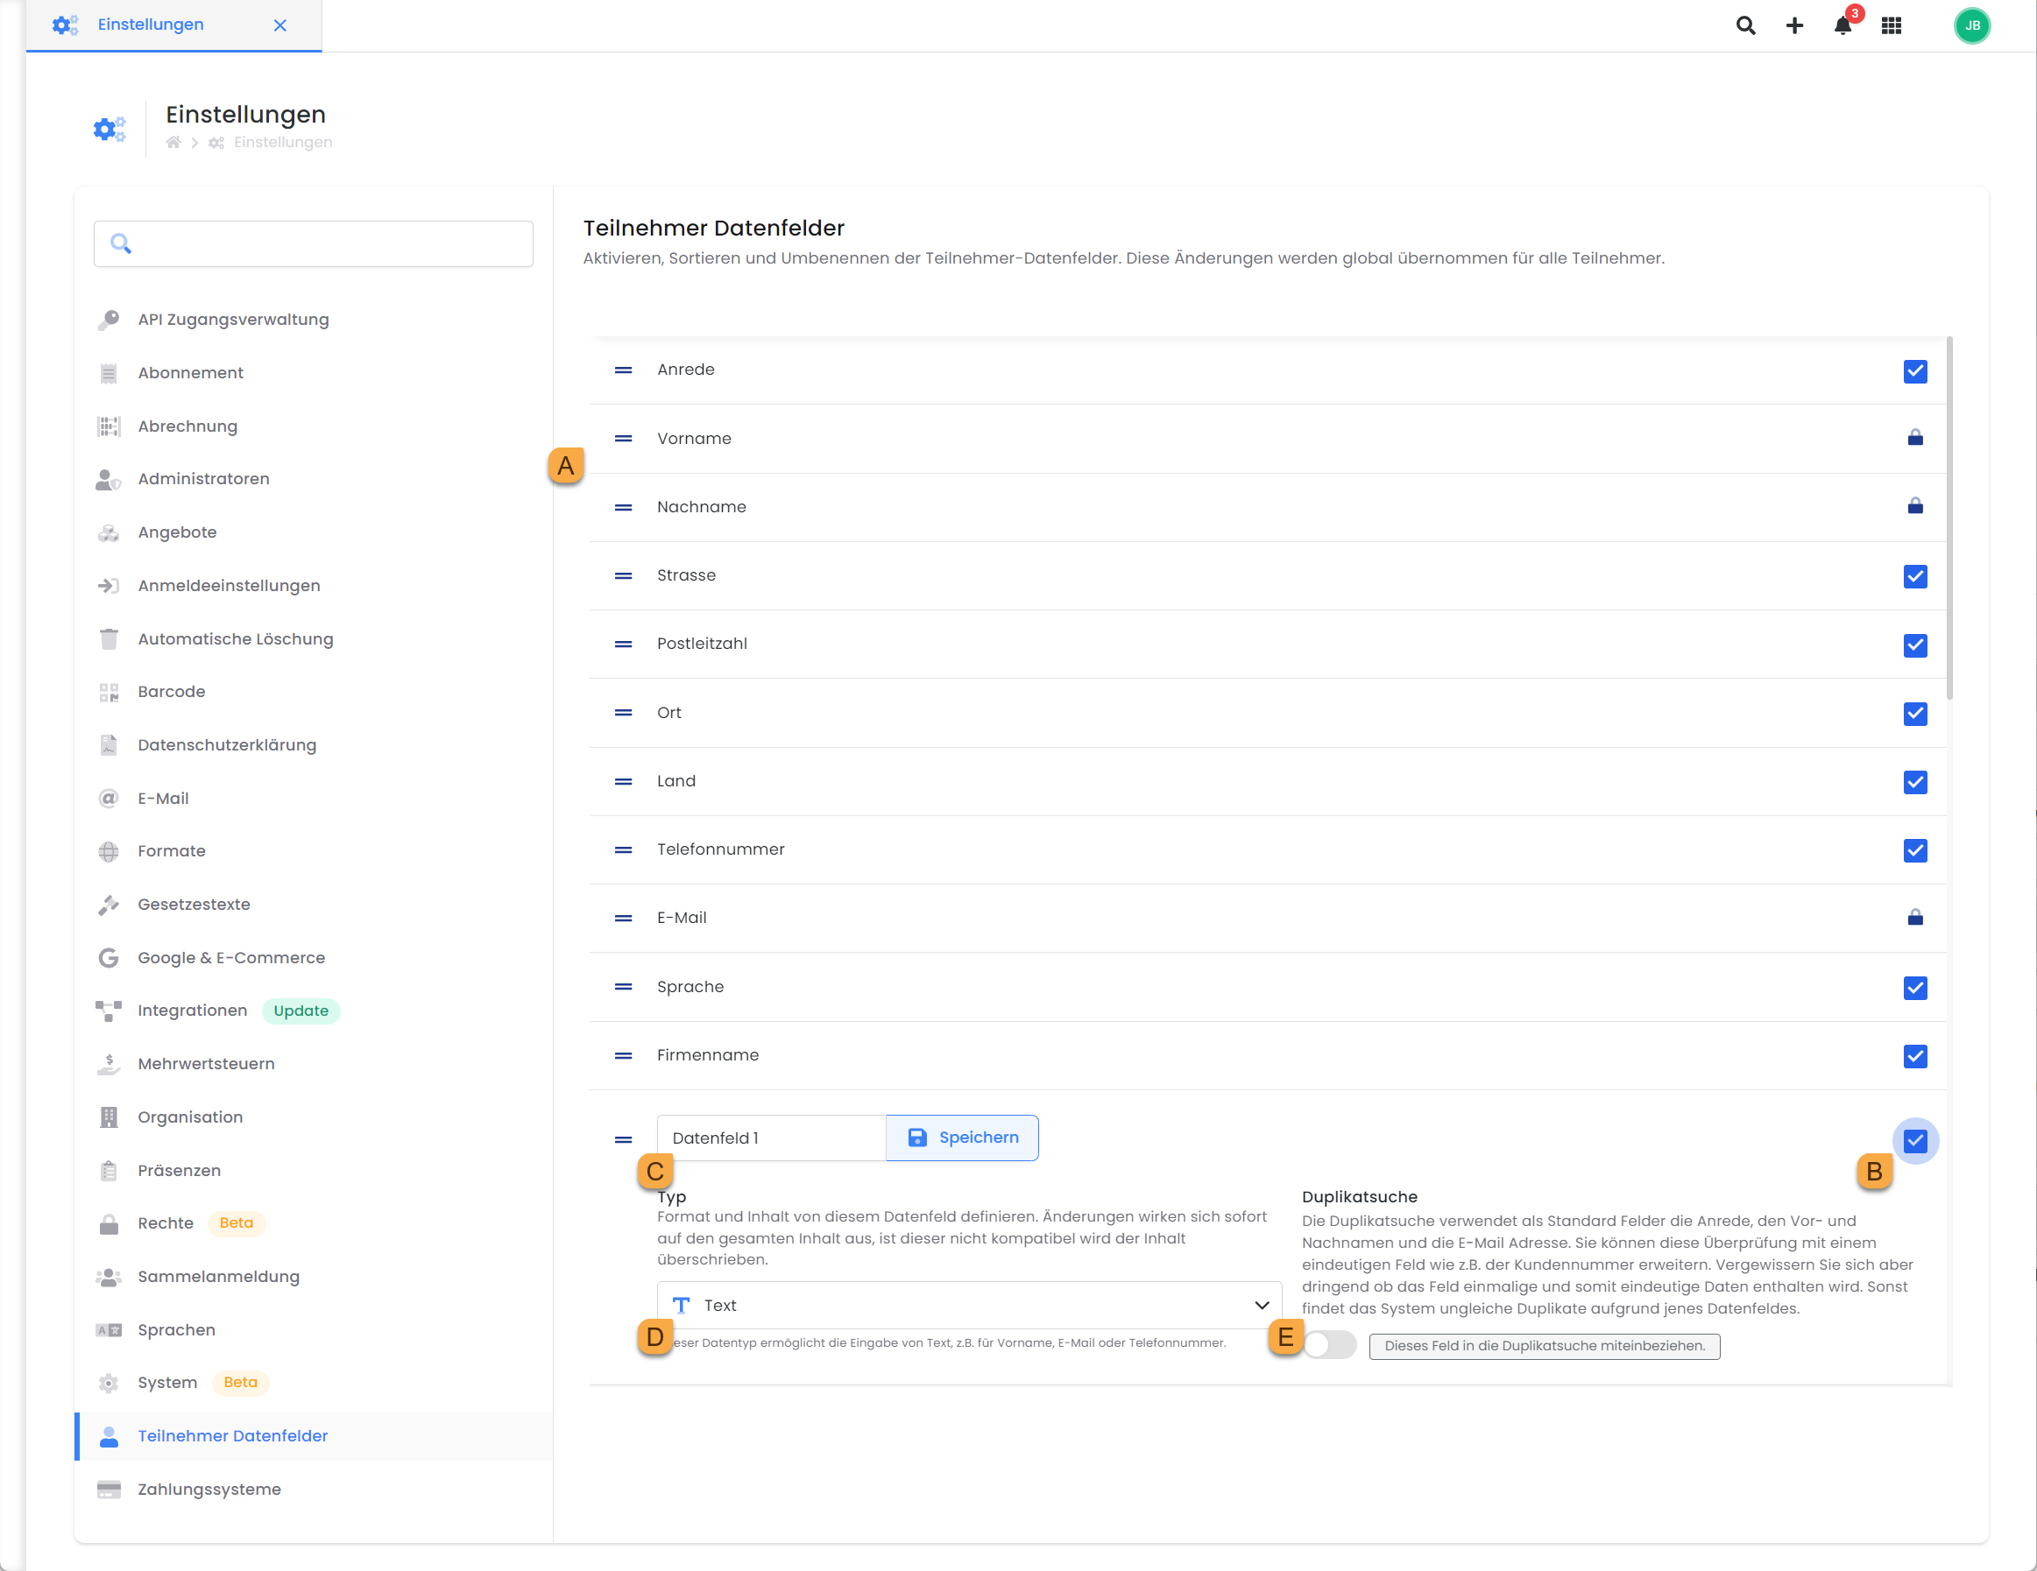Screen dimensions: 2037x1571
Task: Open notifications bell with badge 3
Action: click(1842, 25)
